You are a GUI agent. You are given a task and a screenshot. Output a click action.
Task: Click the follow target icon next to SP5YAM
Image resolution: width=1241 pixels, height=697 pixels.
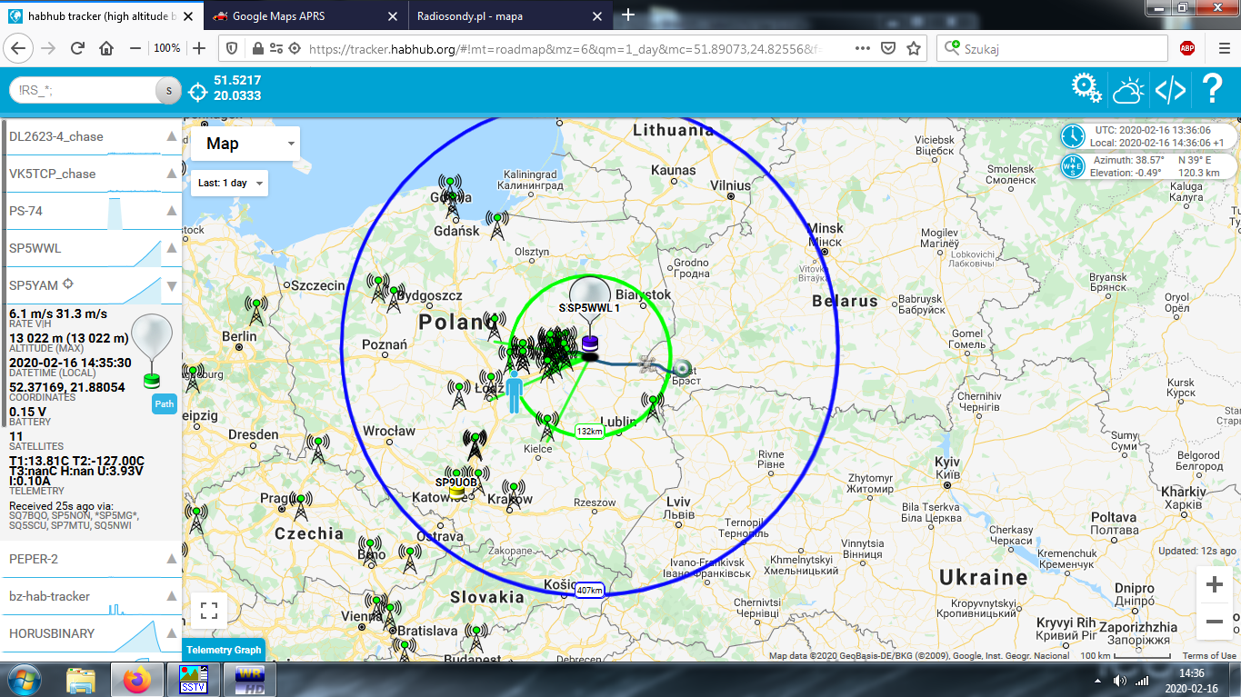tap(68, 284)
